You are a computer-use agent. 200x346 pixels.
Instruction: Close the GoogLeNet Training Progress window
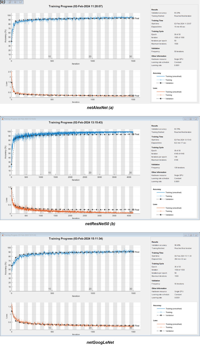(196, 235)
